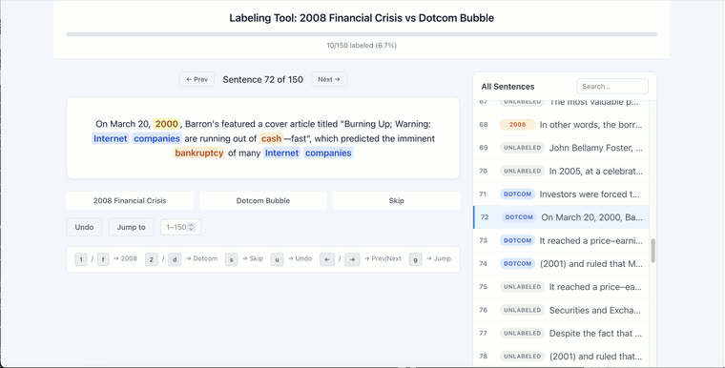Click the s Skip key hint
725x368 pixels.
231,259
